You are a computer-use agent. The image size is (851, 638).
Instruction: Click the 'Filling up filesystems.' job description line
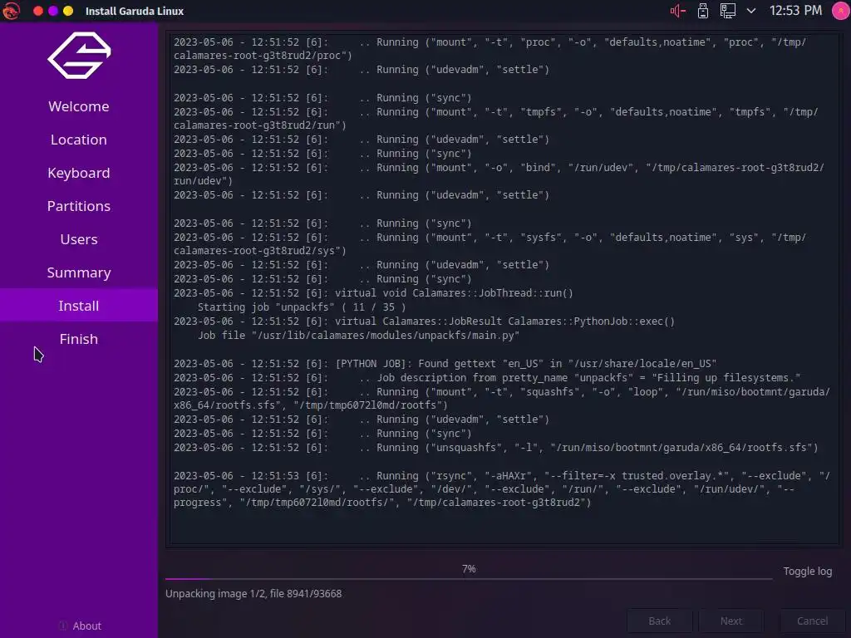pos(487,378)
